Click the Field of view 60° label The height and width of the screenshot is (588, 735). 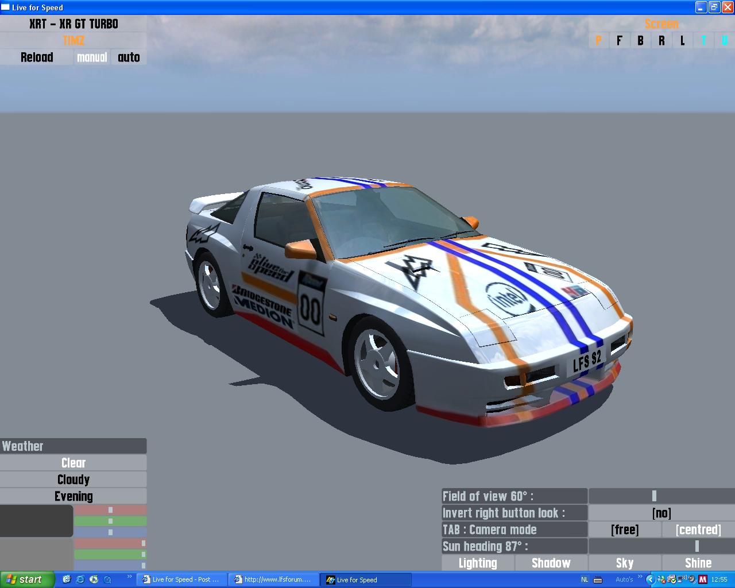(514, 496)
